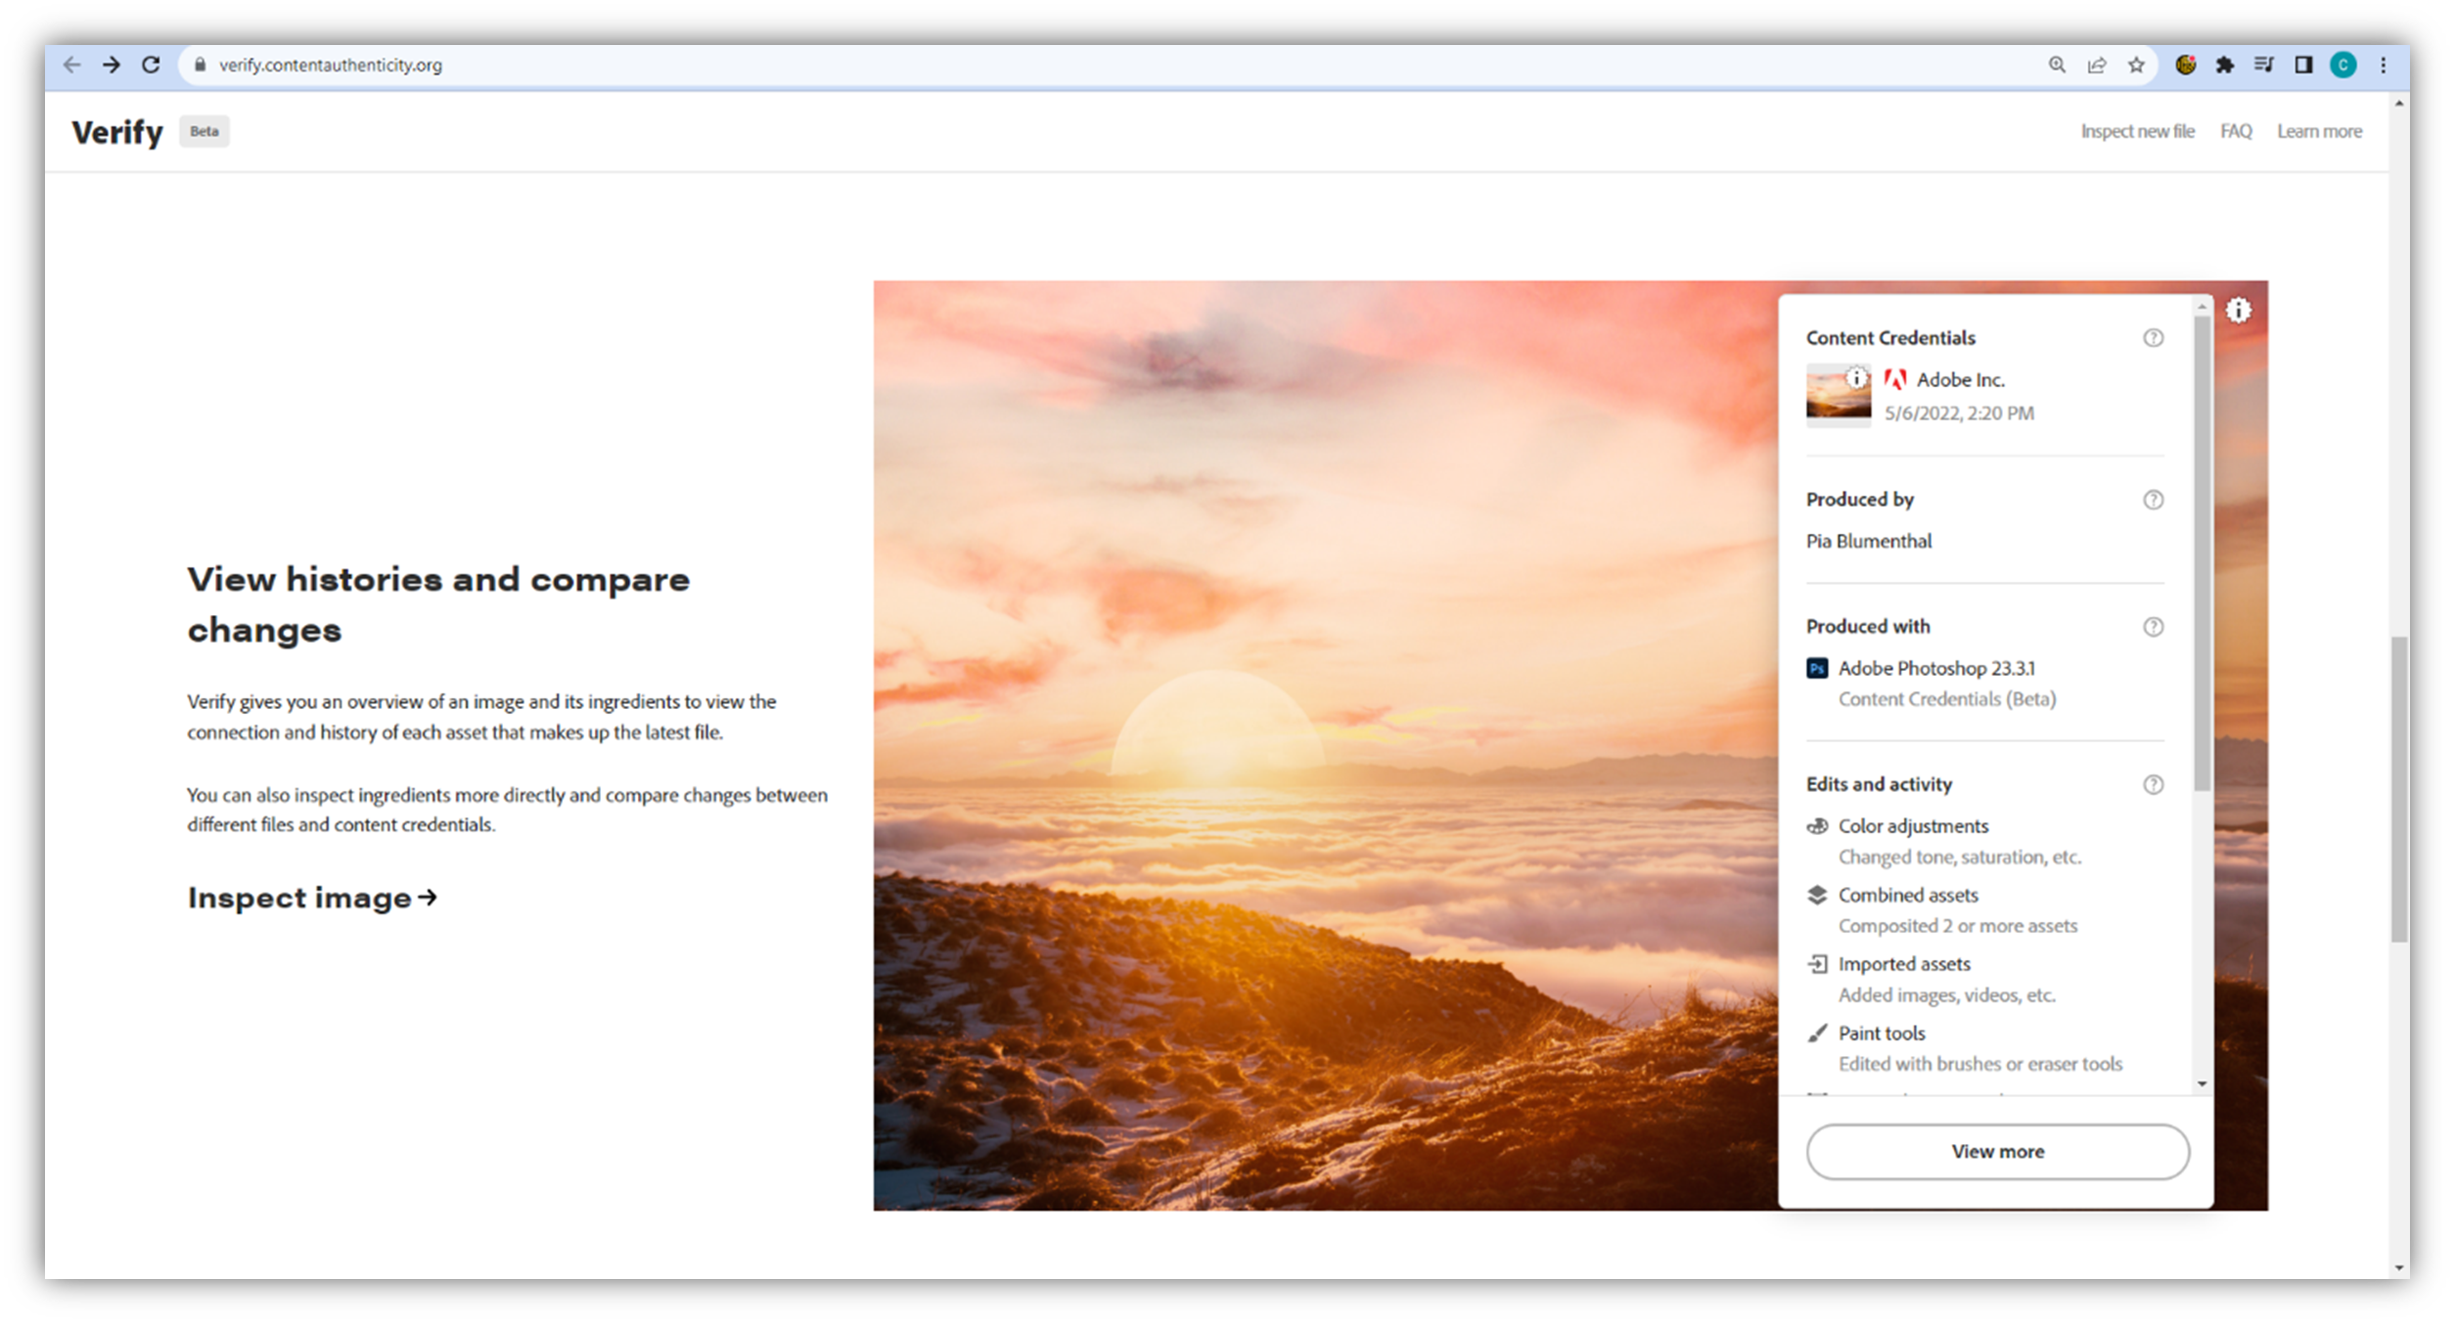Viewport: 2455px width, 1324px height.
Task: Click the Produced with help icon
Action: coord(2153,627)
